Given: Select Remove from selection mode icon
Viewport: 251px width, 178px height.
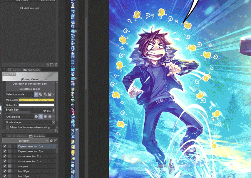Looking at the screenshot, I should click(45, 94).
